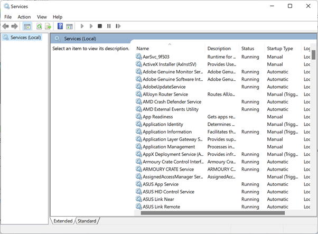The height and width of the screenshot is (234, 318).
Task: Toggle Show/Hide Console Tree button
Action: point(27,26)
